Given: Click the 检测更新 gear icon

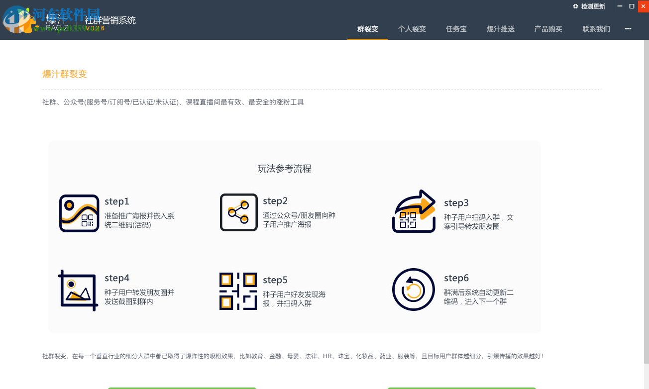Looking at the screenshot, I should [x=576, y=6].
